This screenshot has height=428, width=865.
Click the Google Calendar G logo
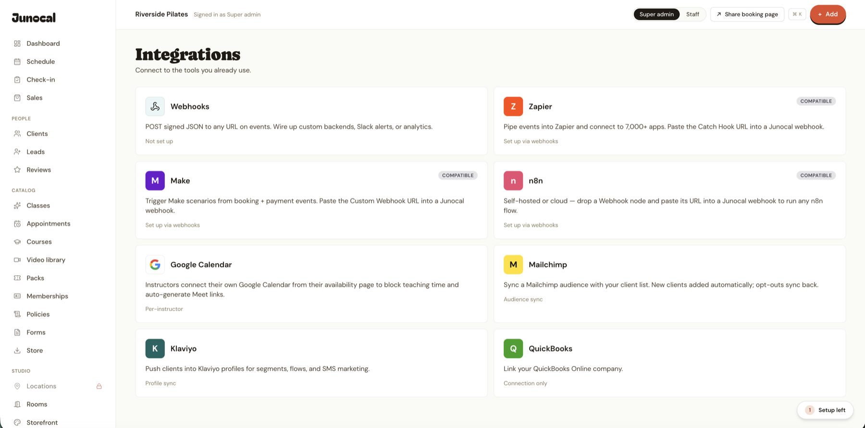pos(155,265)
